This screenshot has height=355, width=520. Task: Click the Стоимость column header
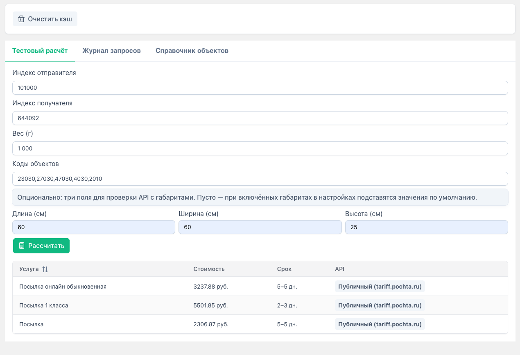[209, 269]
